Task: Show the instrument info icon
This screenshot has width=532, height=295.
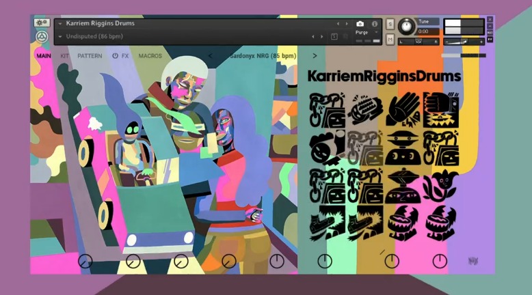Action: (375, 24)
